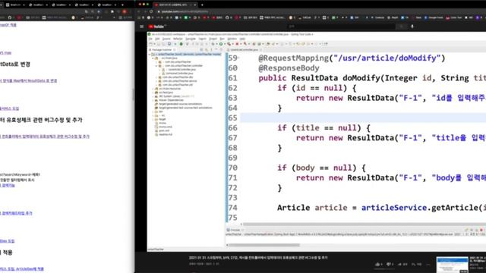The image size is (486, 273).
Task: Click the editor's horizontal scrollbar
Action: click(364, 224)
